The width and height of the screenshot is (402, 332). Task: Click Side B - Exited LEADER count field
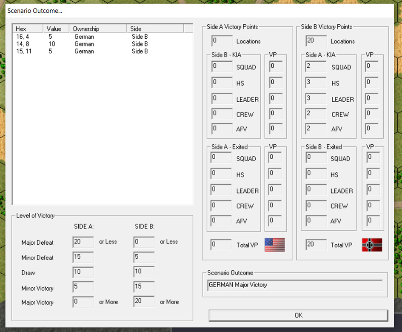(316, 189)
